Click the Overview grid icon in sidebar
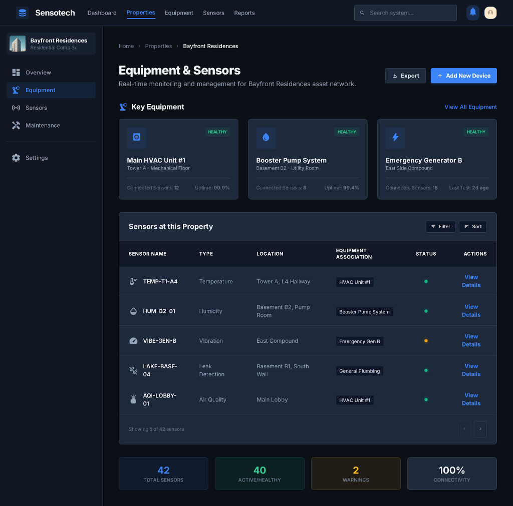This screenshot has width=513, height=506. pyautogui.click(x=16, y=73)
